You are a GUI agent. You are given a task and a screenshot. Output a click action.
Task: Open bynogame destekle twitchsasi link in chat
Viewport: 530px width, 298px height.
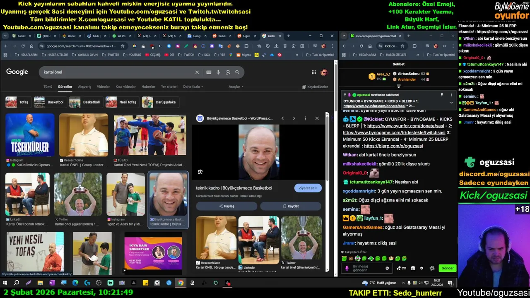click(394, 132)
